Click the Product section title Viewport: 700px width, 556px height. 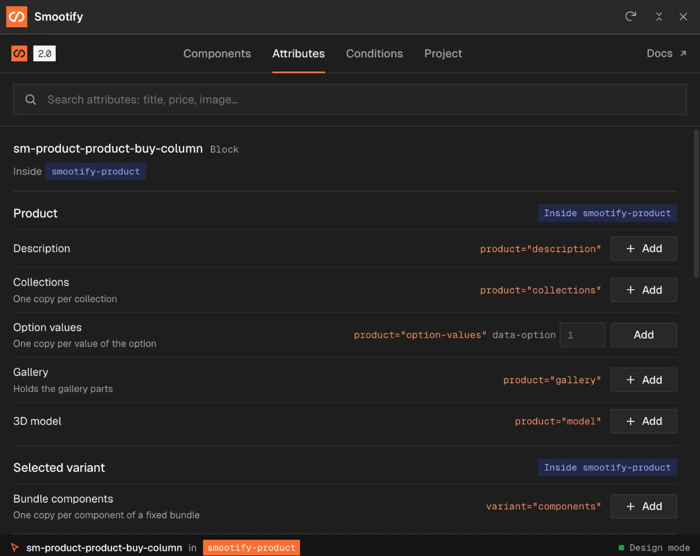[36, 214]
